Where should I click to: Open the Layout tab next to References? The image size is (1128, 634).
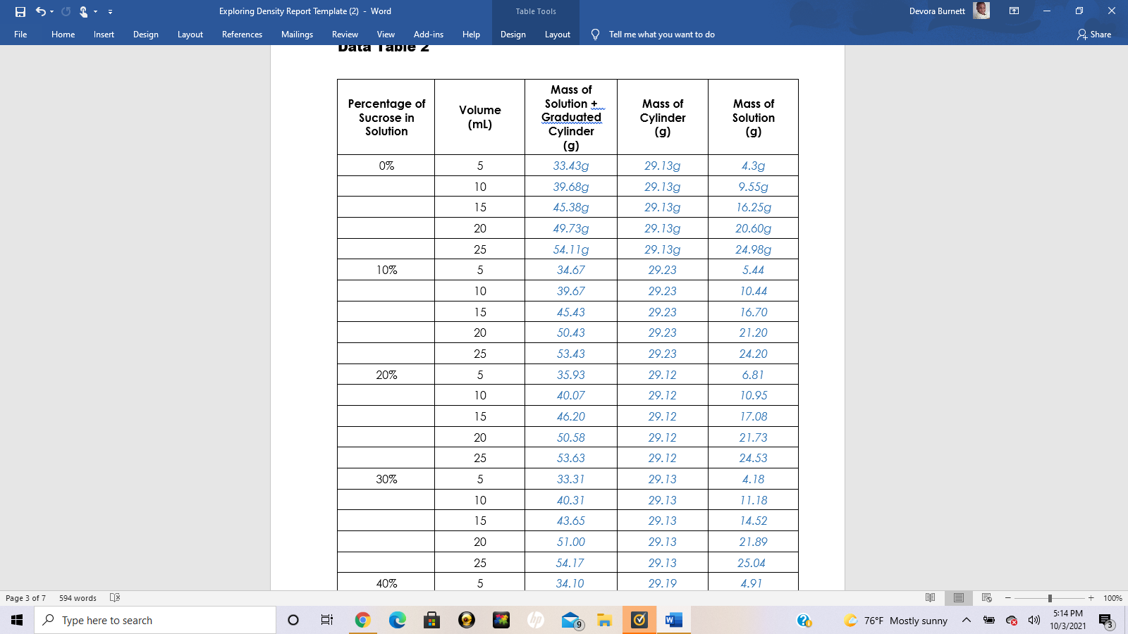tap(190, 34)
